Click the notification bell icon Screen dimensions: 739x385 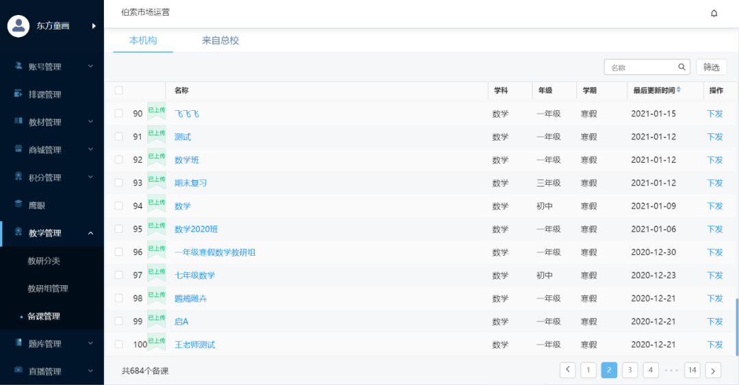click(x=714, y=13)
